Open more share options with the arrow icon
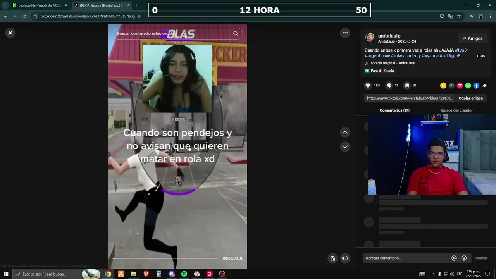 (484, 86)
